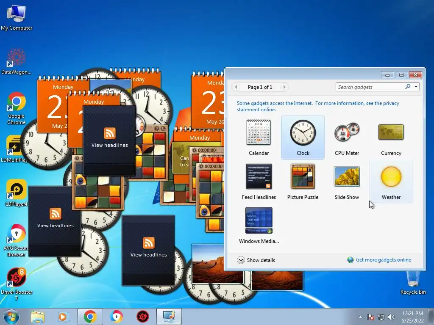Select AVG Secure Browser desktop shortcut
434x325 pixels.
click(x=17, y=240)
